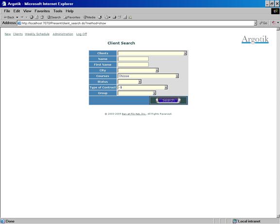Image resolution: width=280 pixels, height=224 pixels.
Task: Open the Tools menu
Action: click(x=58, y=11)
